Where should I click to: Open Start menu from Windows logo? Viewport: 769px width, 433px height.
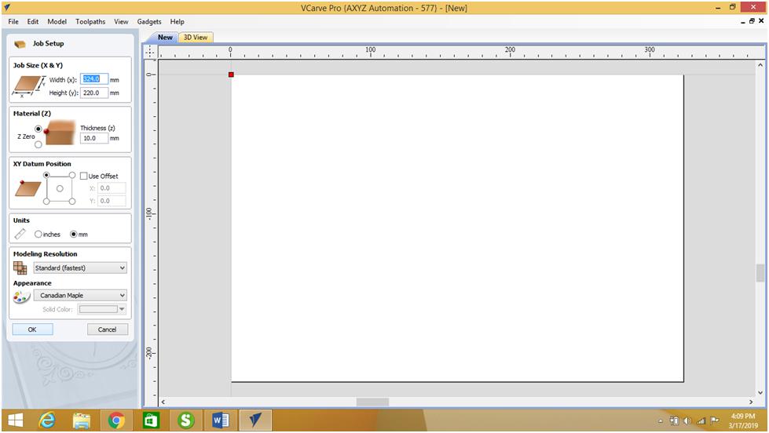(x=16, y=420)
